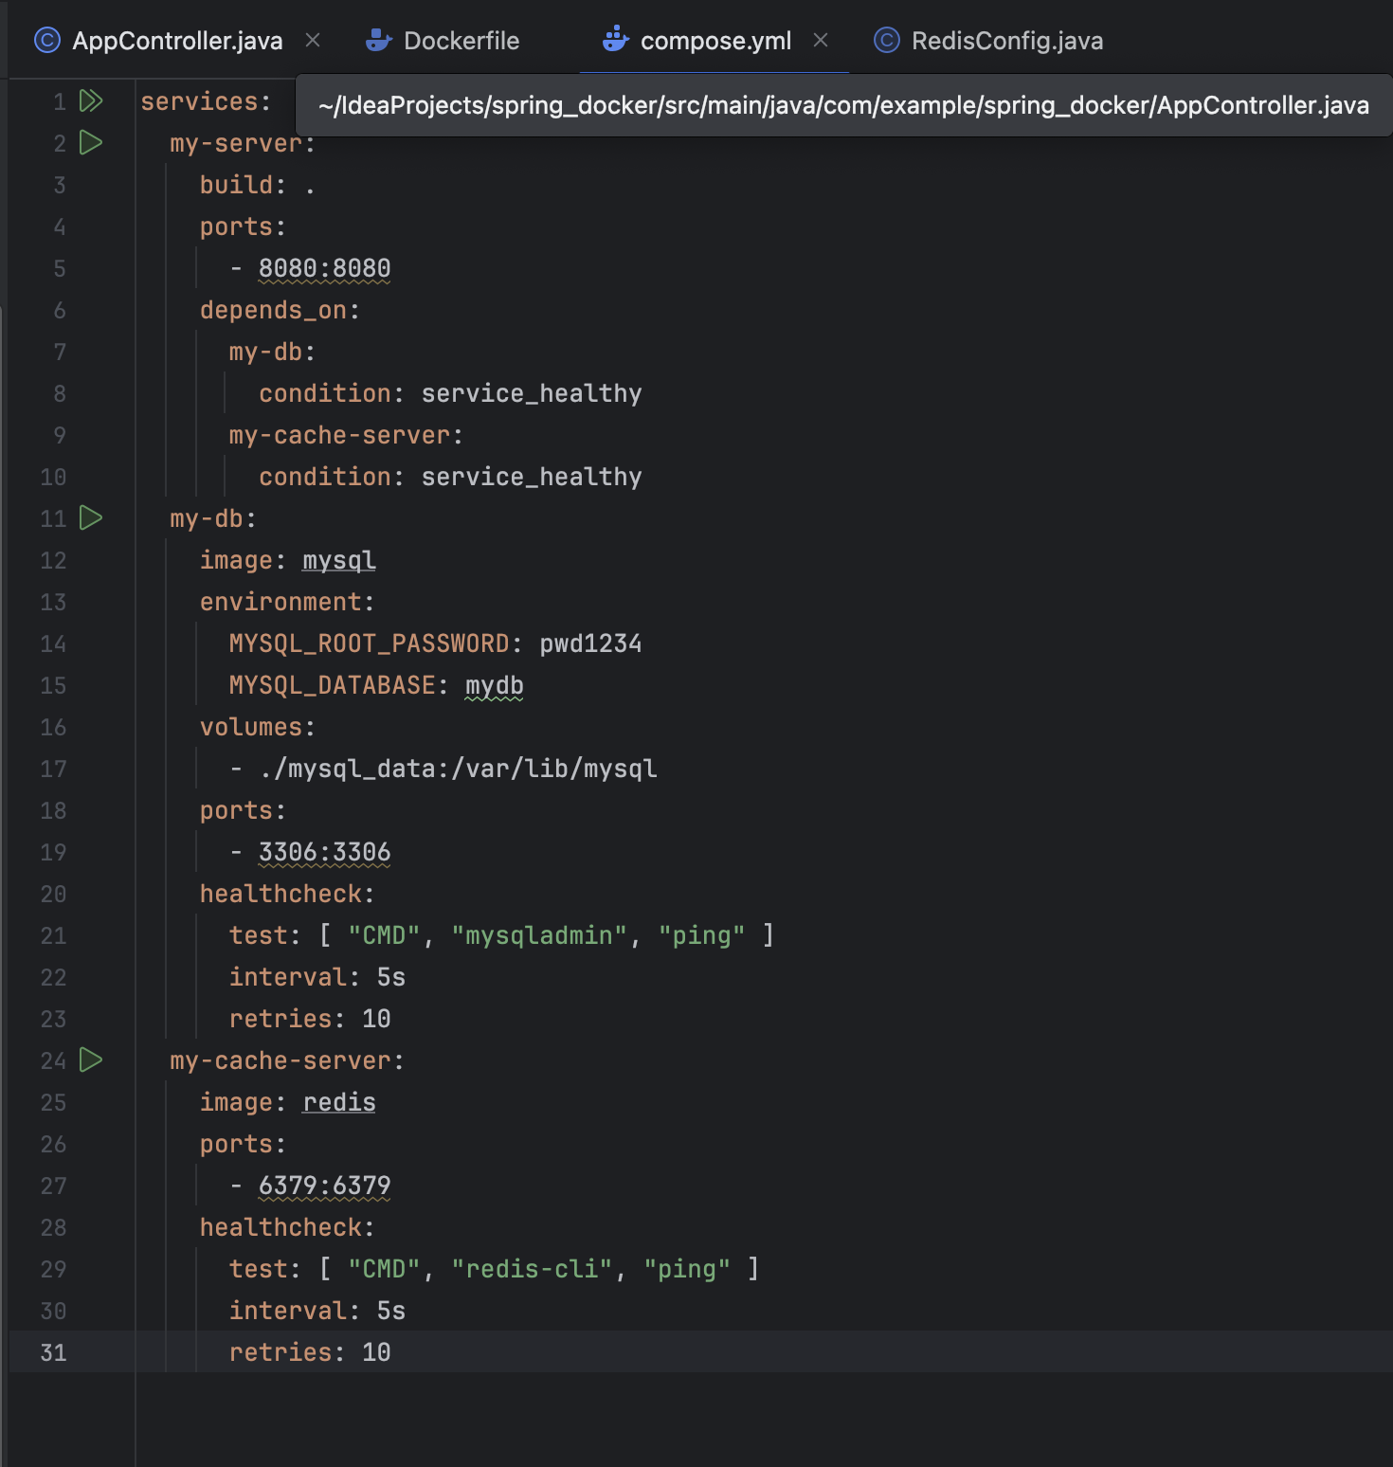Click the underlined mydb database value
This screenshot has width=1393, height=1467.
(494, 684)
